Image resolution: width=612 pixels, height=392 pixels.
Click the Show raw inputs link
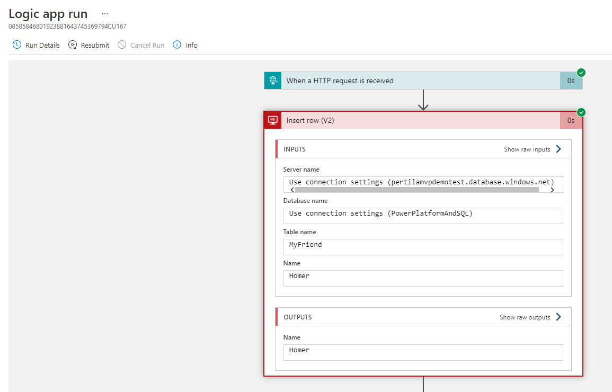pos(527,149)
